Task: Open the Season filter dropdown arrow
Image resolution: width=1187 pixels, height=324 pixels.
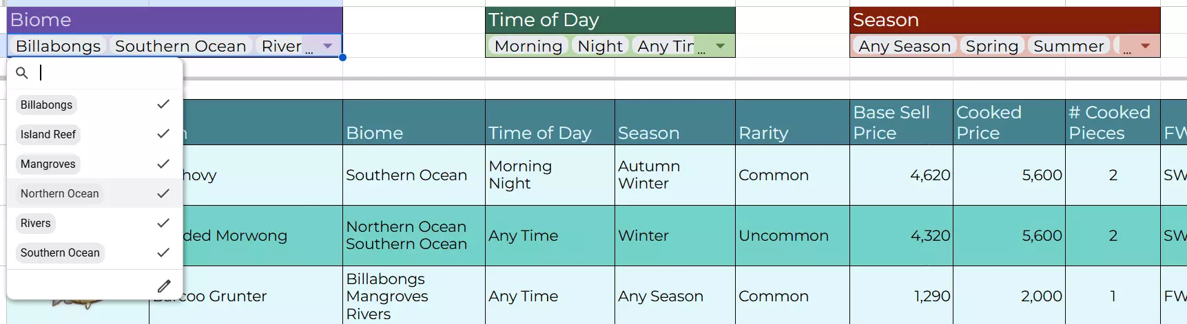Action: [x=1146, y=46]
